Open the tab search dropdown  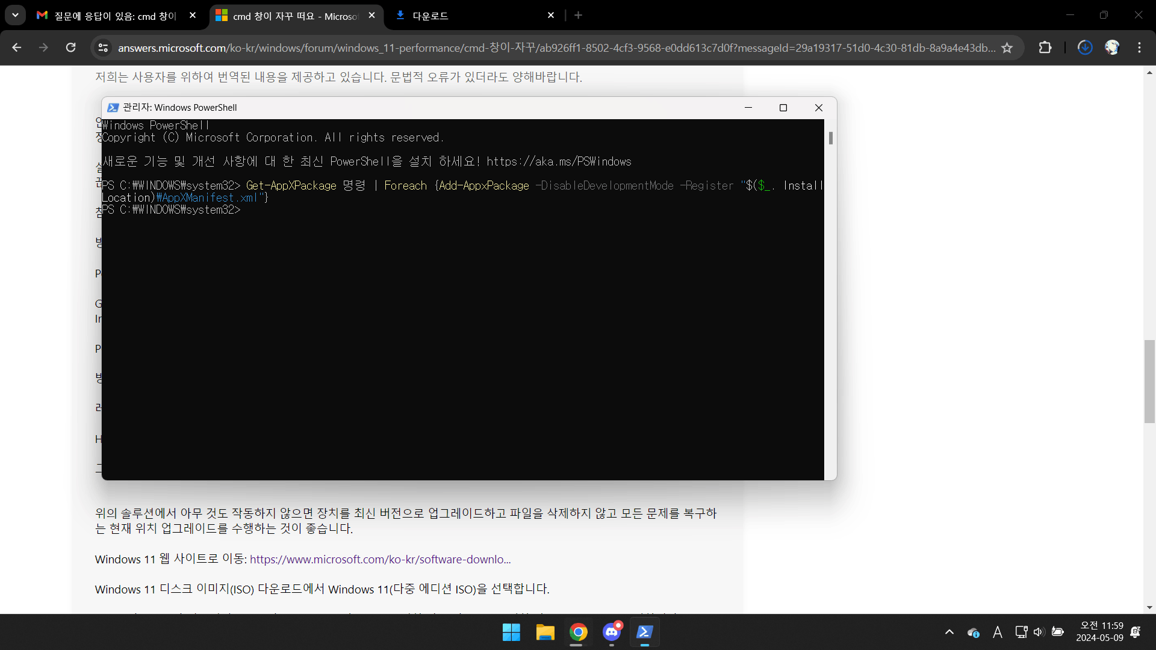(x=15, y=15)
